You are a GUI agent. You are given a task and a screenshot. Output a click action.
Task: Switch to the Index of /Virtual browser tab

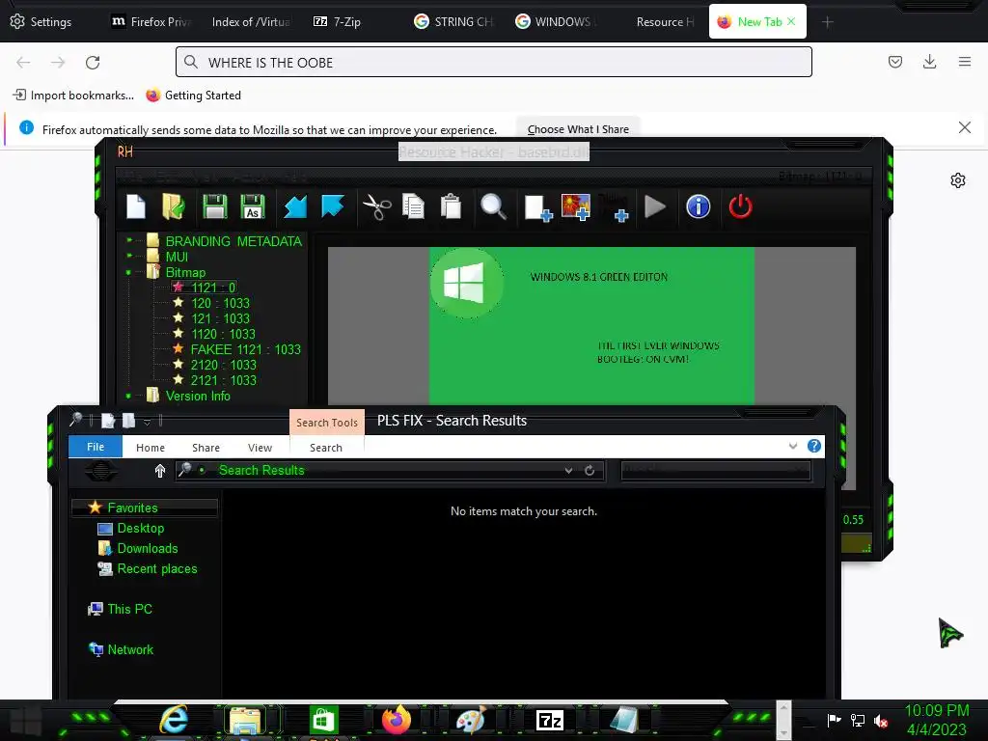251,21
